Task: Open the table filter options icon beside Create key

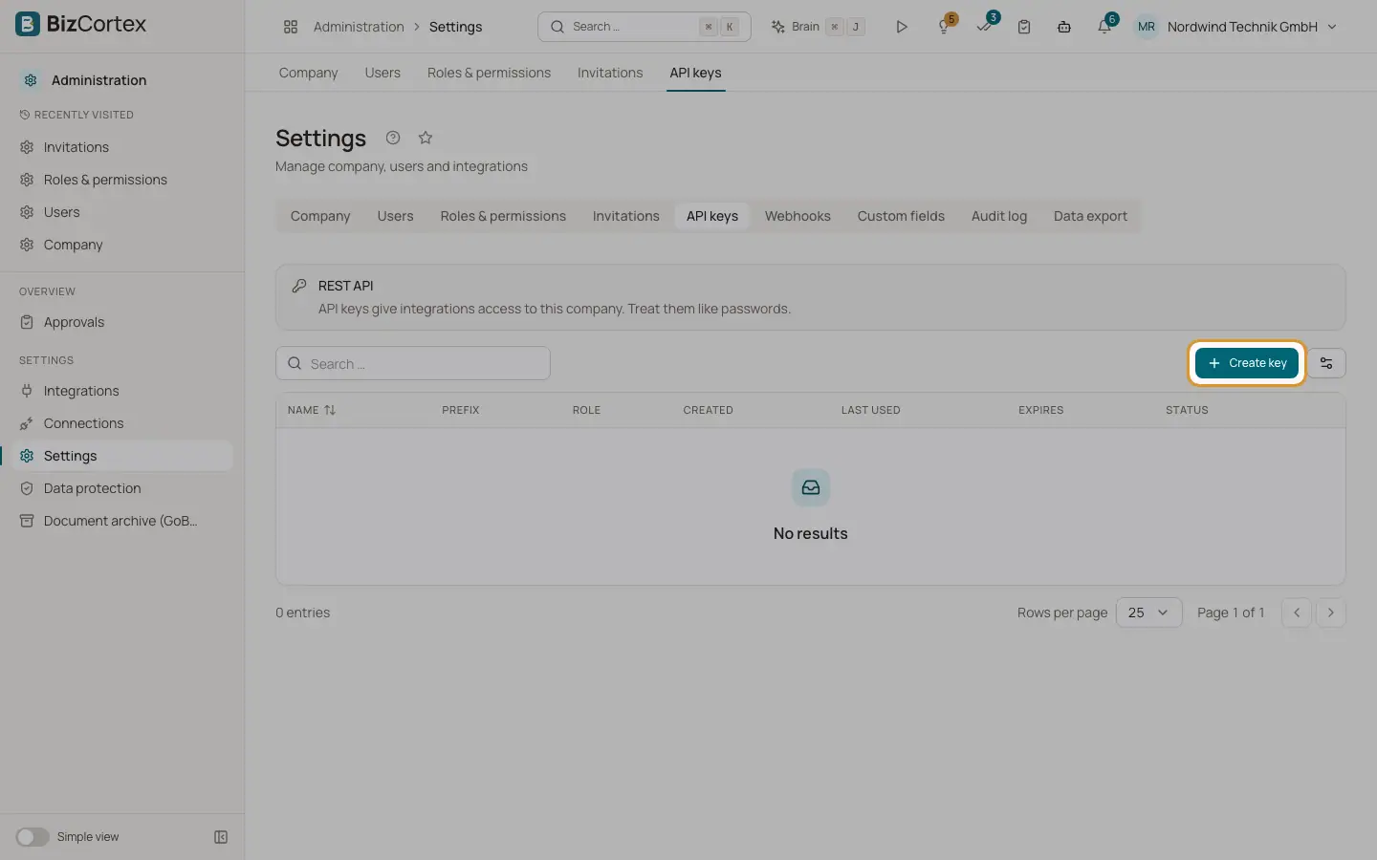Action: pos(1326,363)
